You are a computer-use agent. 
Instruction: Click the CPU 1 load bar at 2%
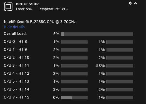click(74, 50)
